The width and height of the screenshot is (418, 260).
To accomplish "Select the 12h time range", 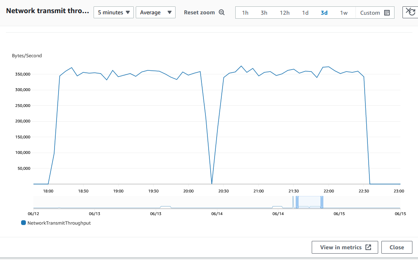I will pyautogui.click(x=285, y=13).
